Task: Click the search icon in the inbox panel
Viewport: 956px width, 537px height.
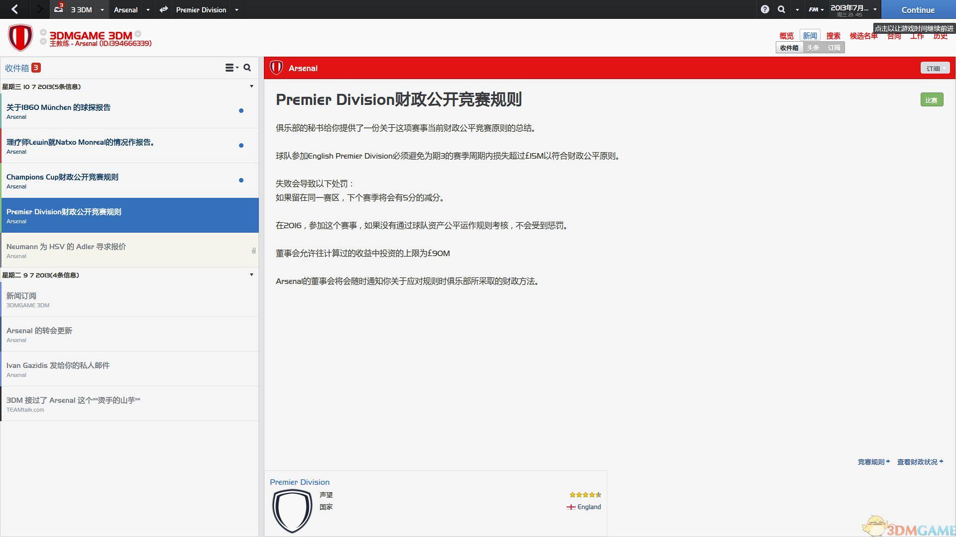Action: click(x=247, y=68)
